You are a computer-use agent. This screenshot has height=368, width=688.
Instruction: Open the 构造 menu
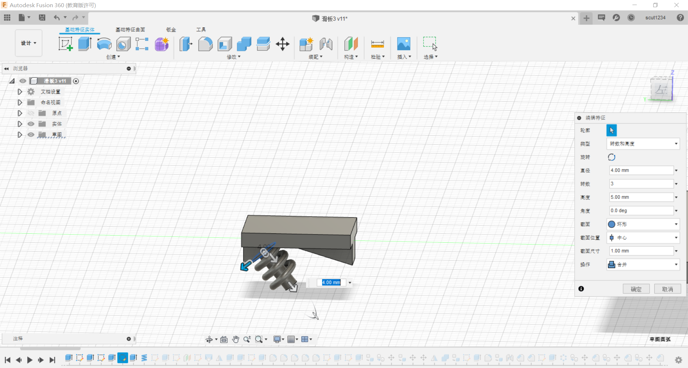click(351, 57)
